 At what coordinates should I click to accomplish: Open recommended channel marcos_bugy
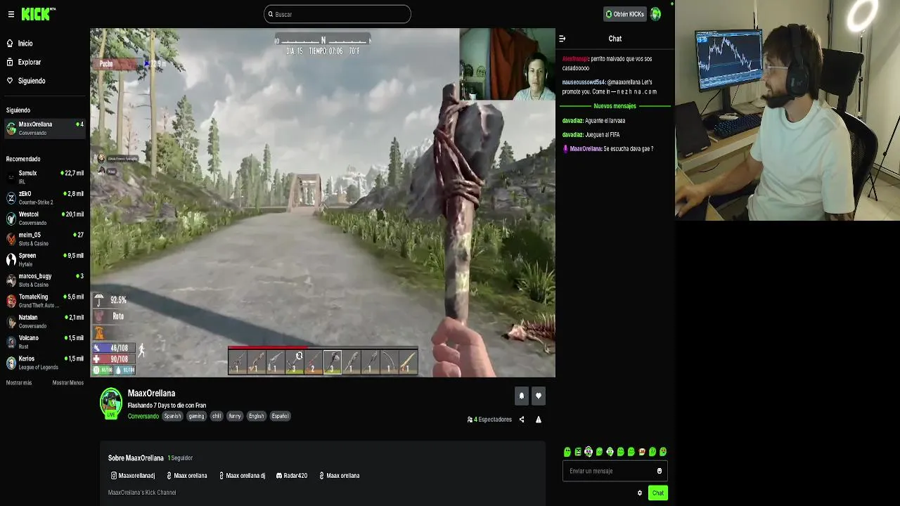click(45, 280)
